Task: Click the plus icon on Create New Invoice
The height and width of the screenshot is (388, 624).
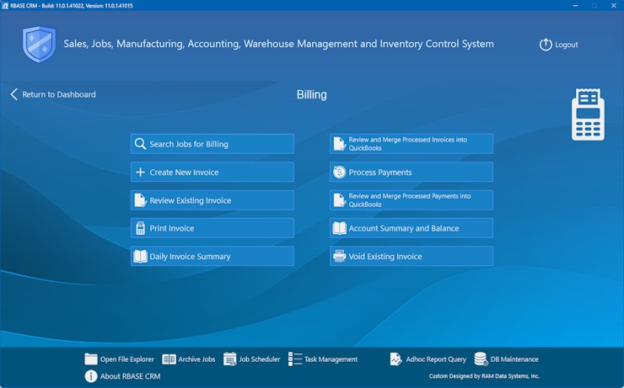Action: click(x=140, y=172)
